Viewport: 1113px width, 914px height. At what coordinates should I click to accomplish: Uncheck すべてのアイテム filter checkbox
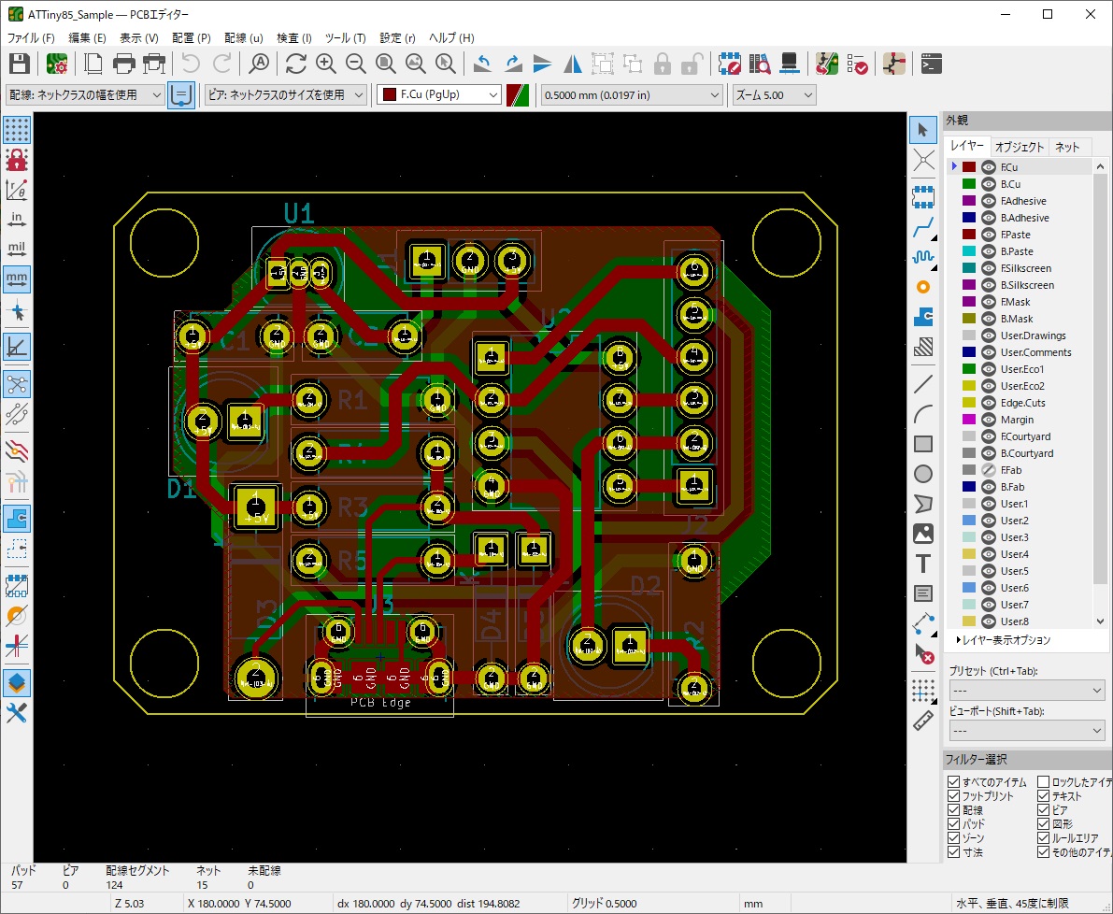click(954, 782)
